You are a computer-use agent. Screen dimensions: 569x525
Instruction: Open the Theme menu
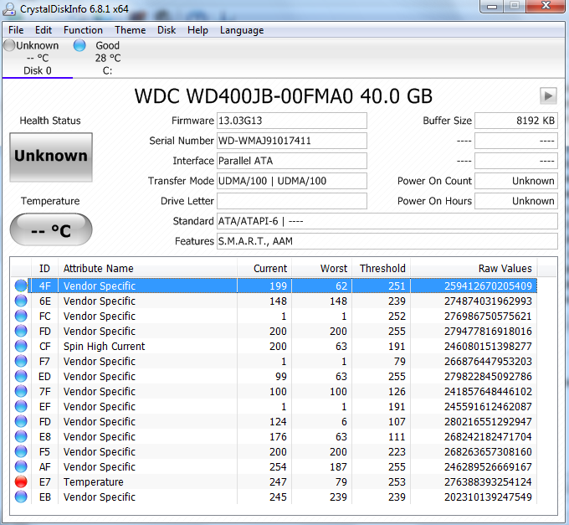tap(131, 30)
